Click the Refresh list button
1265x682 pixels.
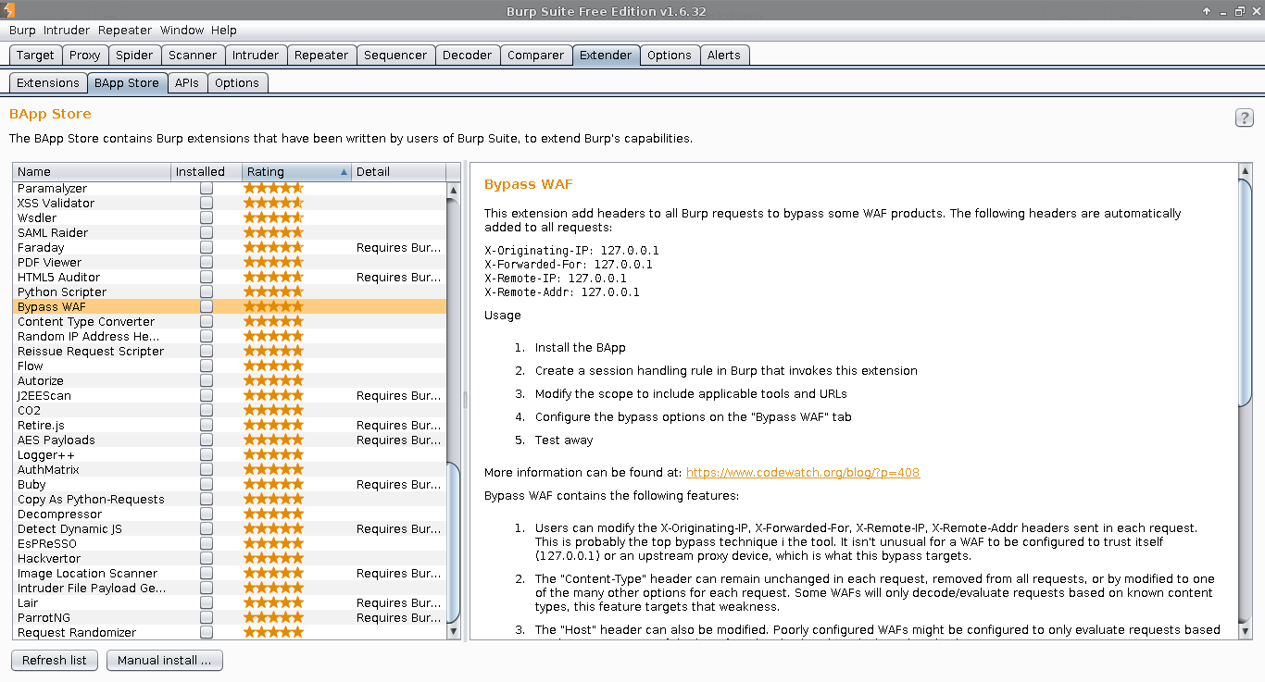(55, 660)
